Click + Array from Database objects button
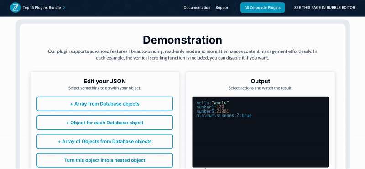The width and height of the screenshot is (365, 169). [x=105, y=104]
